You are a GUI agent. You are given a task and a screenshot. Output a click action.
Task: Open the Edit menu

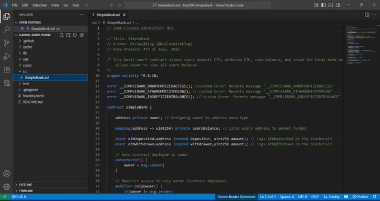(x=25, y=5)
